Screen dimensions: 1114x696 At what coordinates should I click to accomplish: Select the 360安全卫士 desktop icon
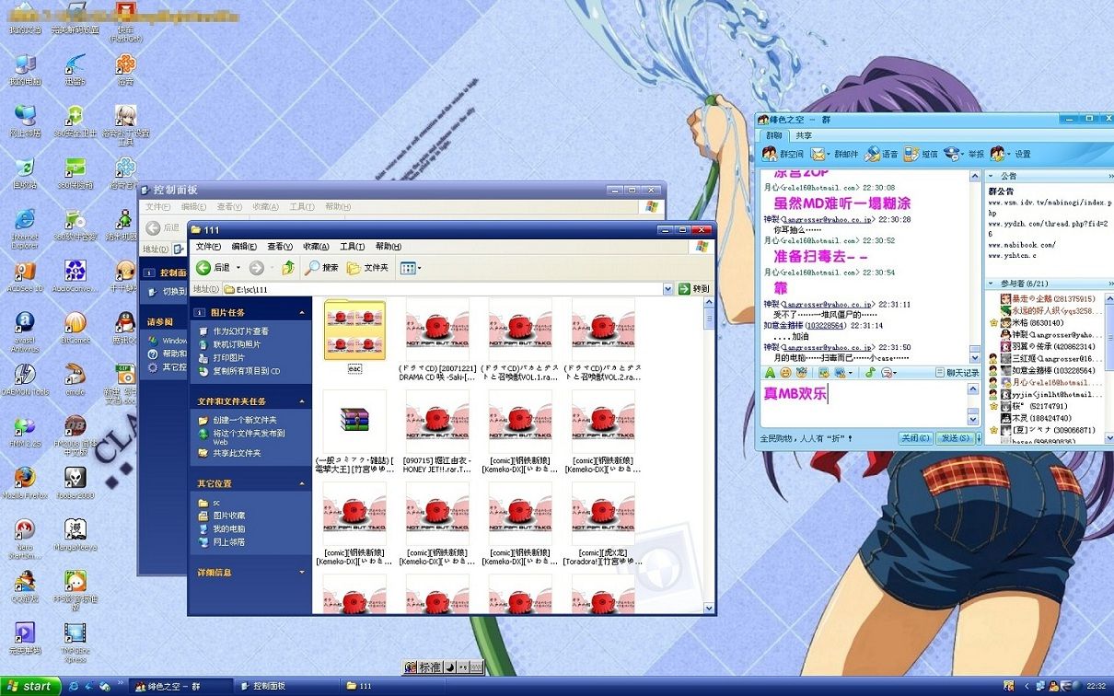pyautogui.click(x=75, y=121)
